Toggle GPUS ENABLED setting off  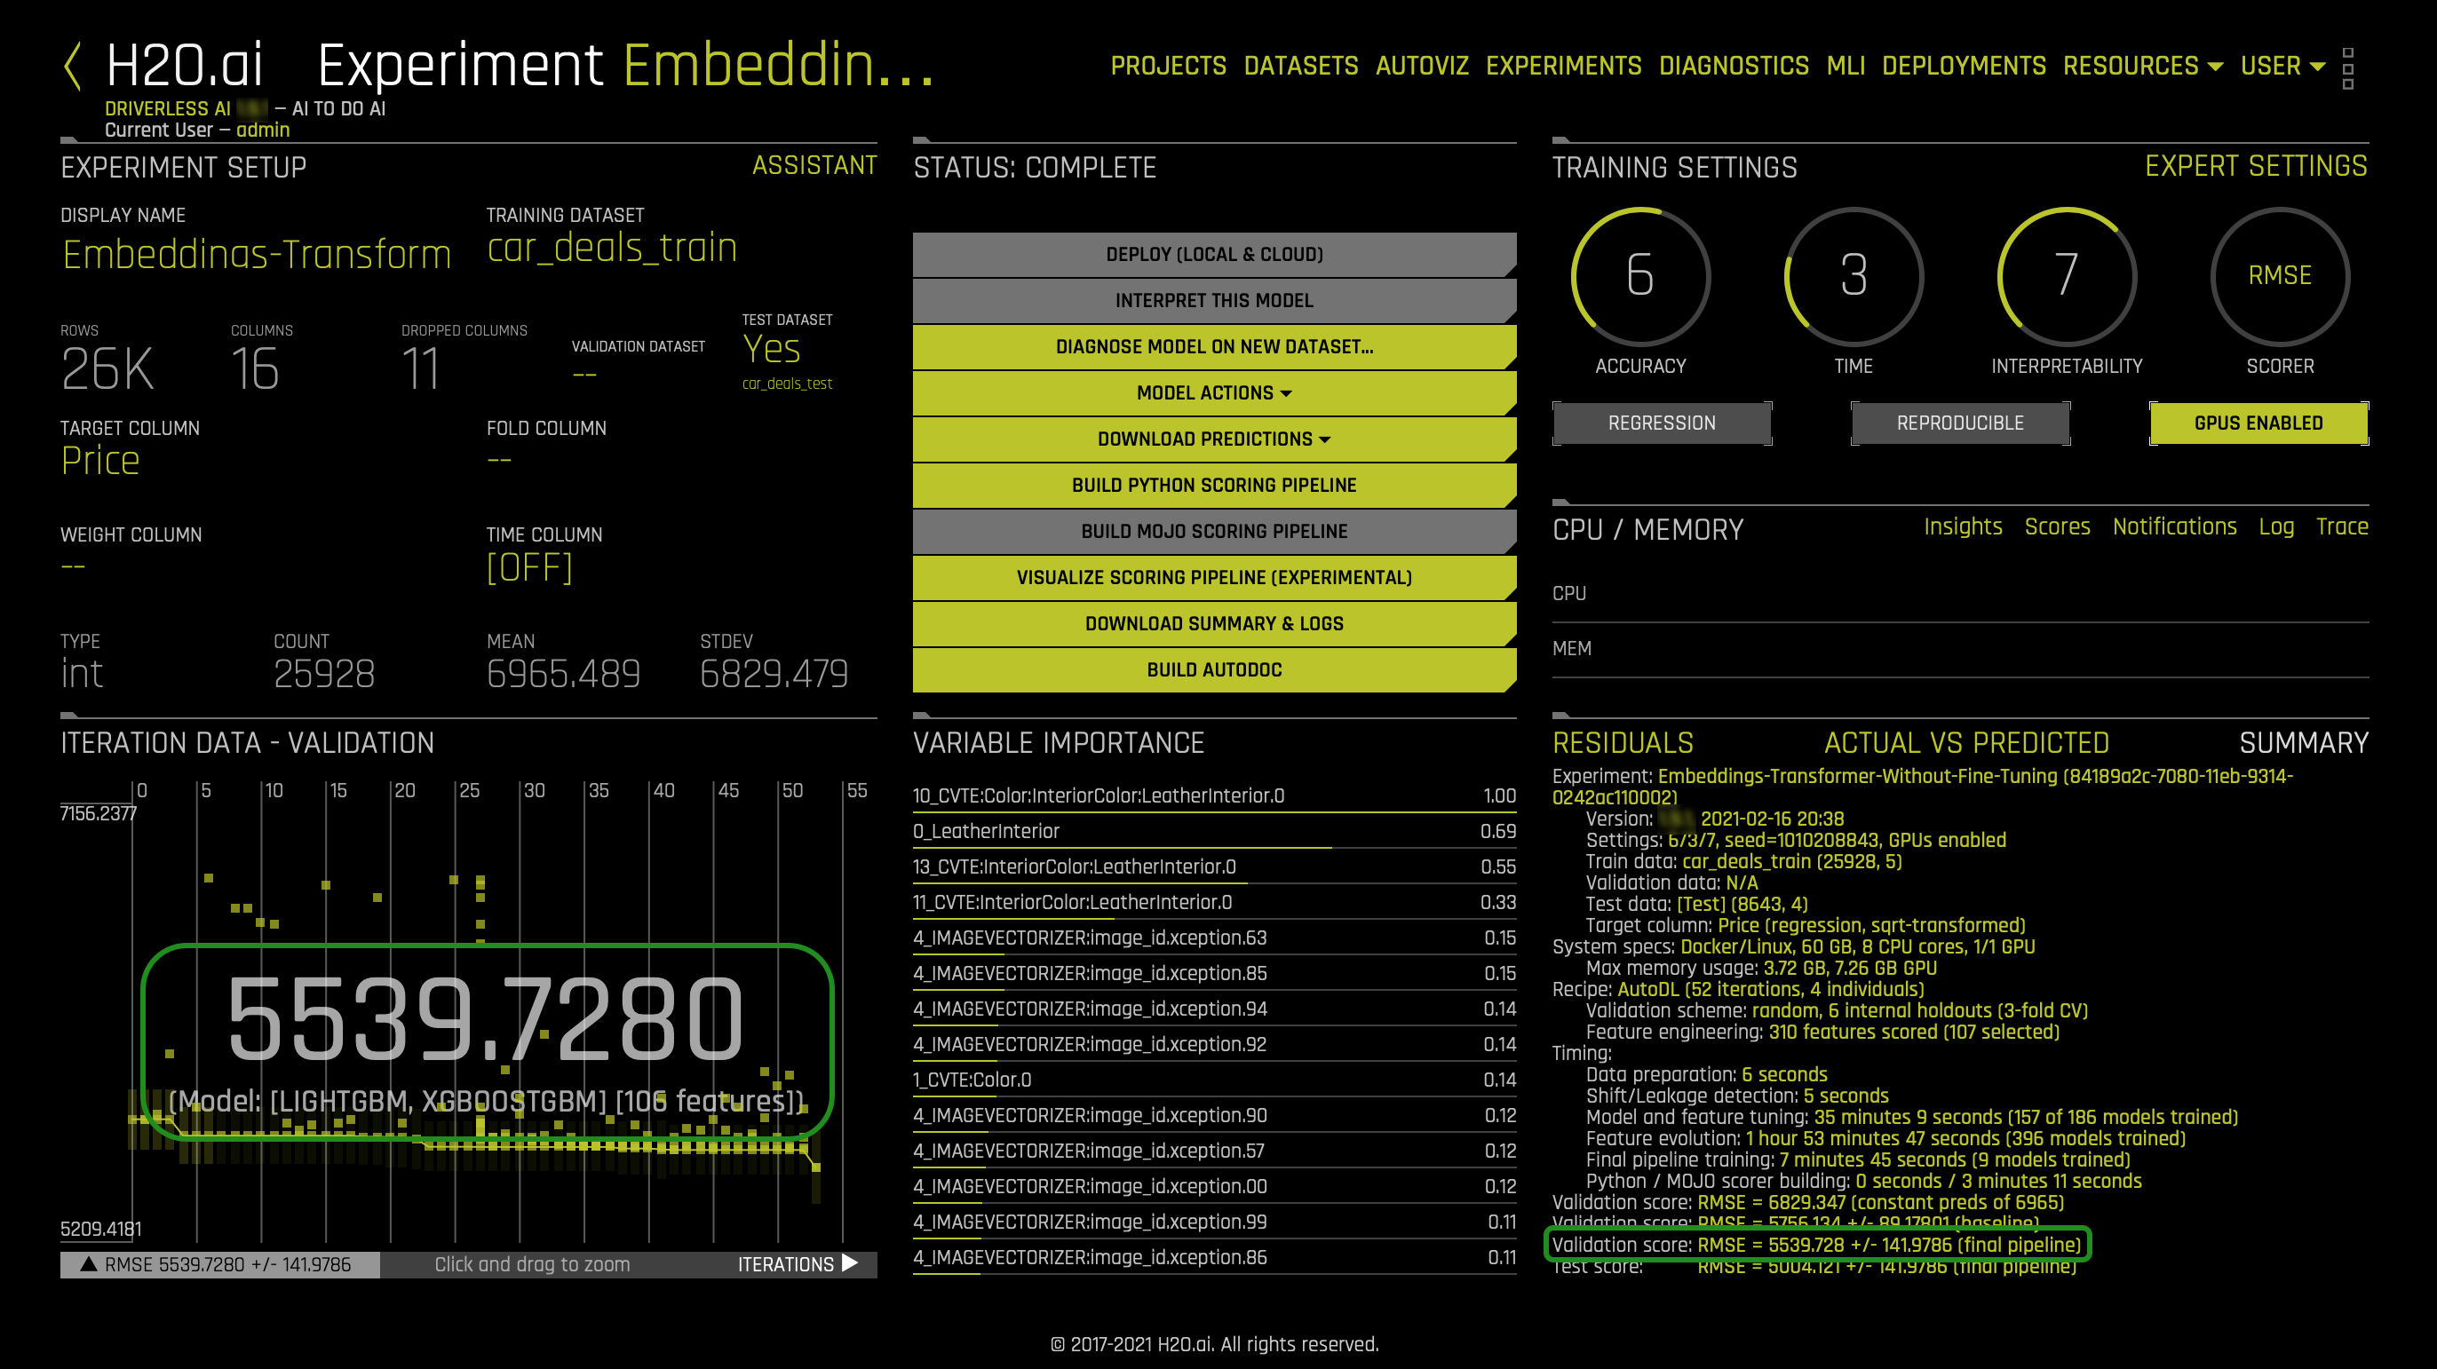pos(2258,423)
